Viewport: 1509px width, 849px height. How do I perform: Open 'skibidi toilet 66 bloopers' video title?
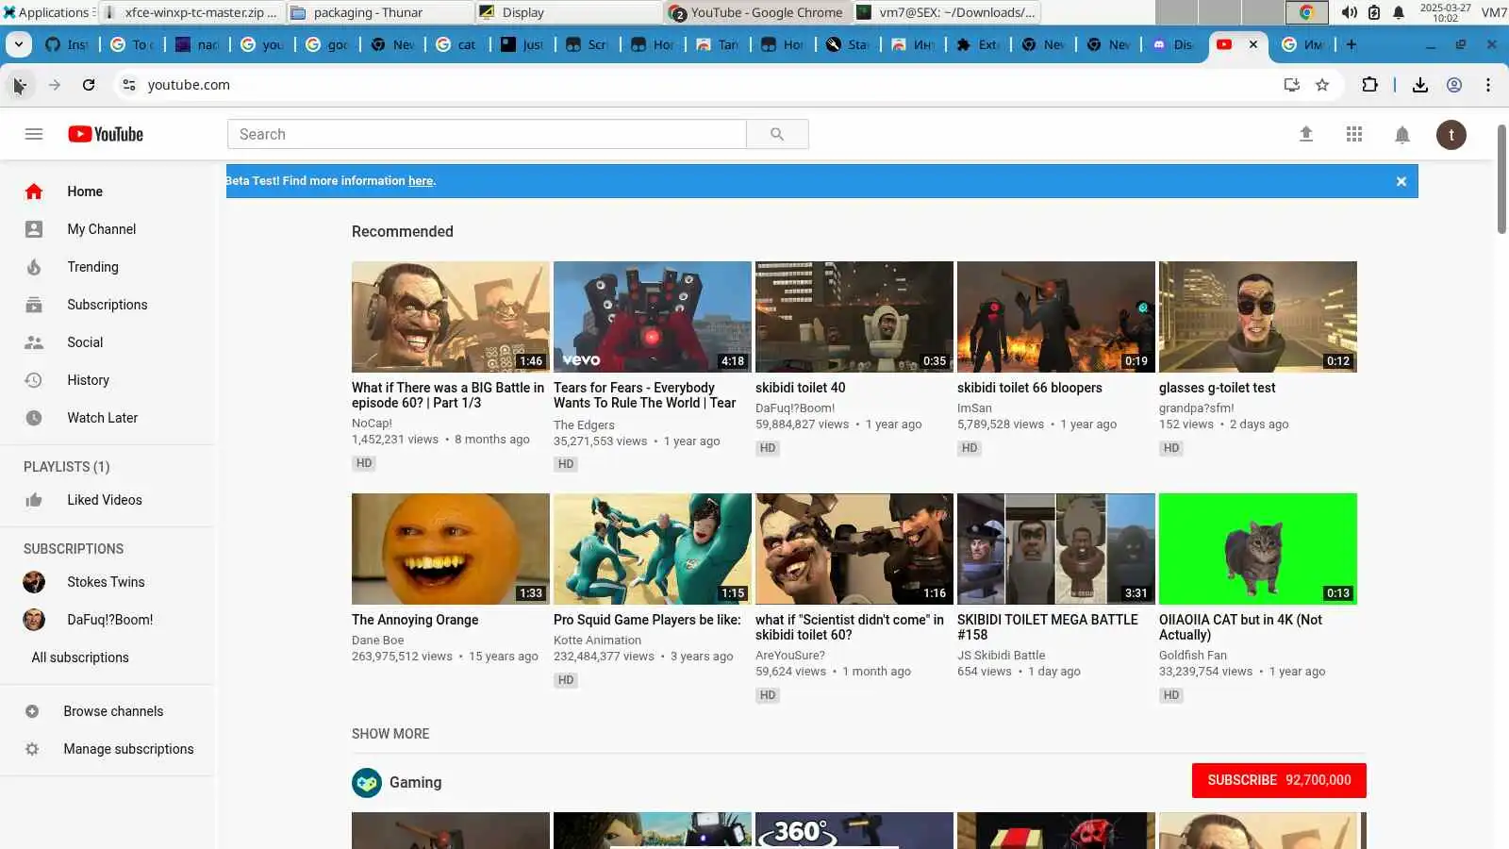(x=1030, y=388)
